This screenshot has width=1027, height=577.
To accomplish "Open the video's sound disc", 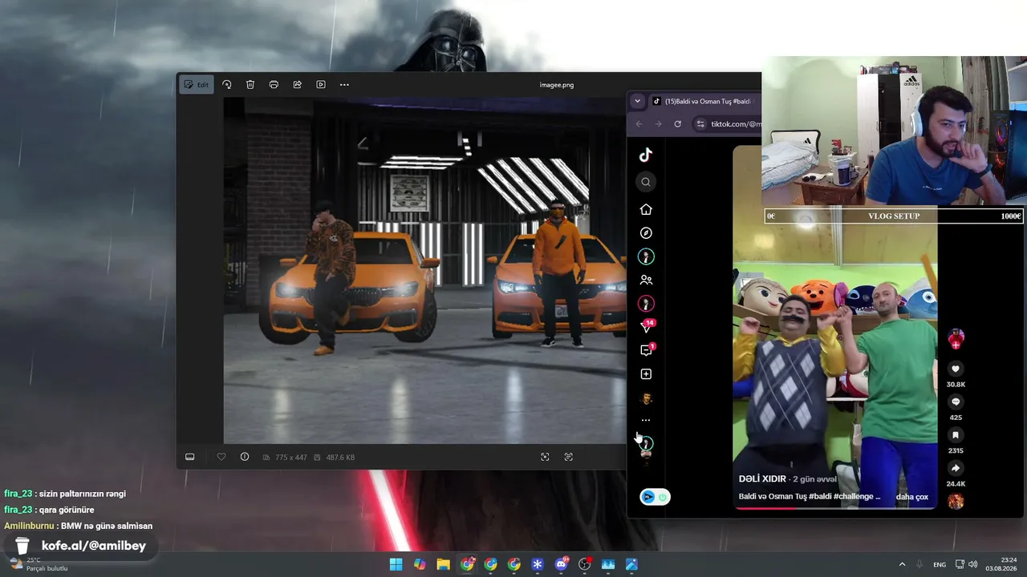I will (956, 502).
